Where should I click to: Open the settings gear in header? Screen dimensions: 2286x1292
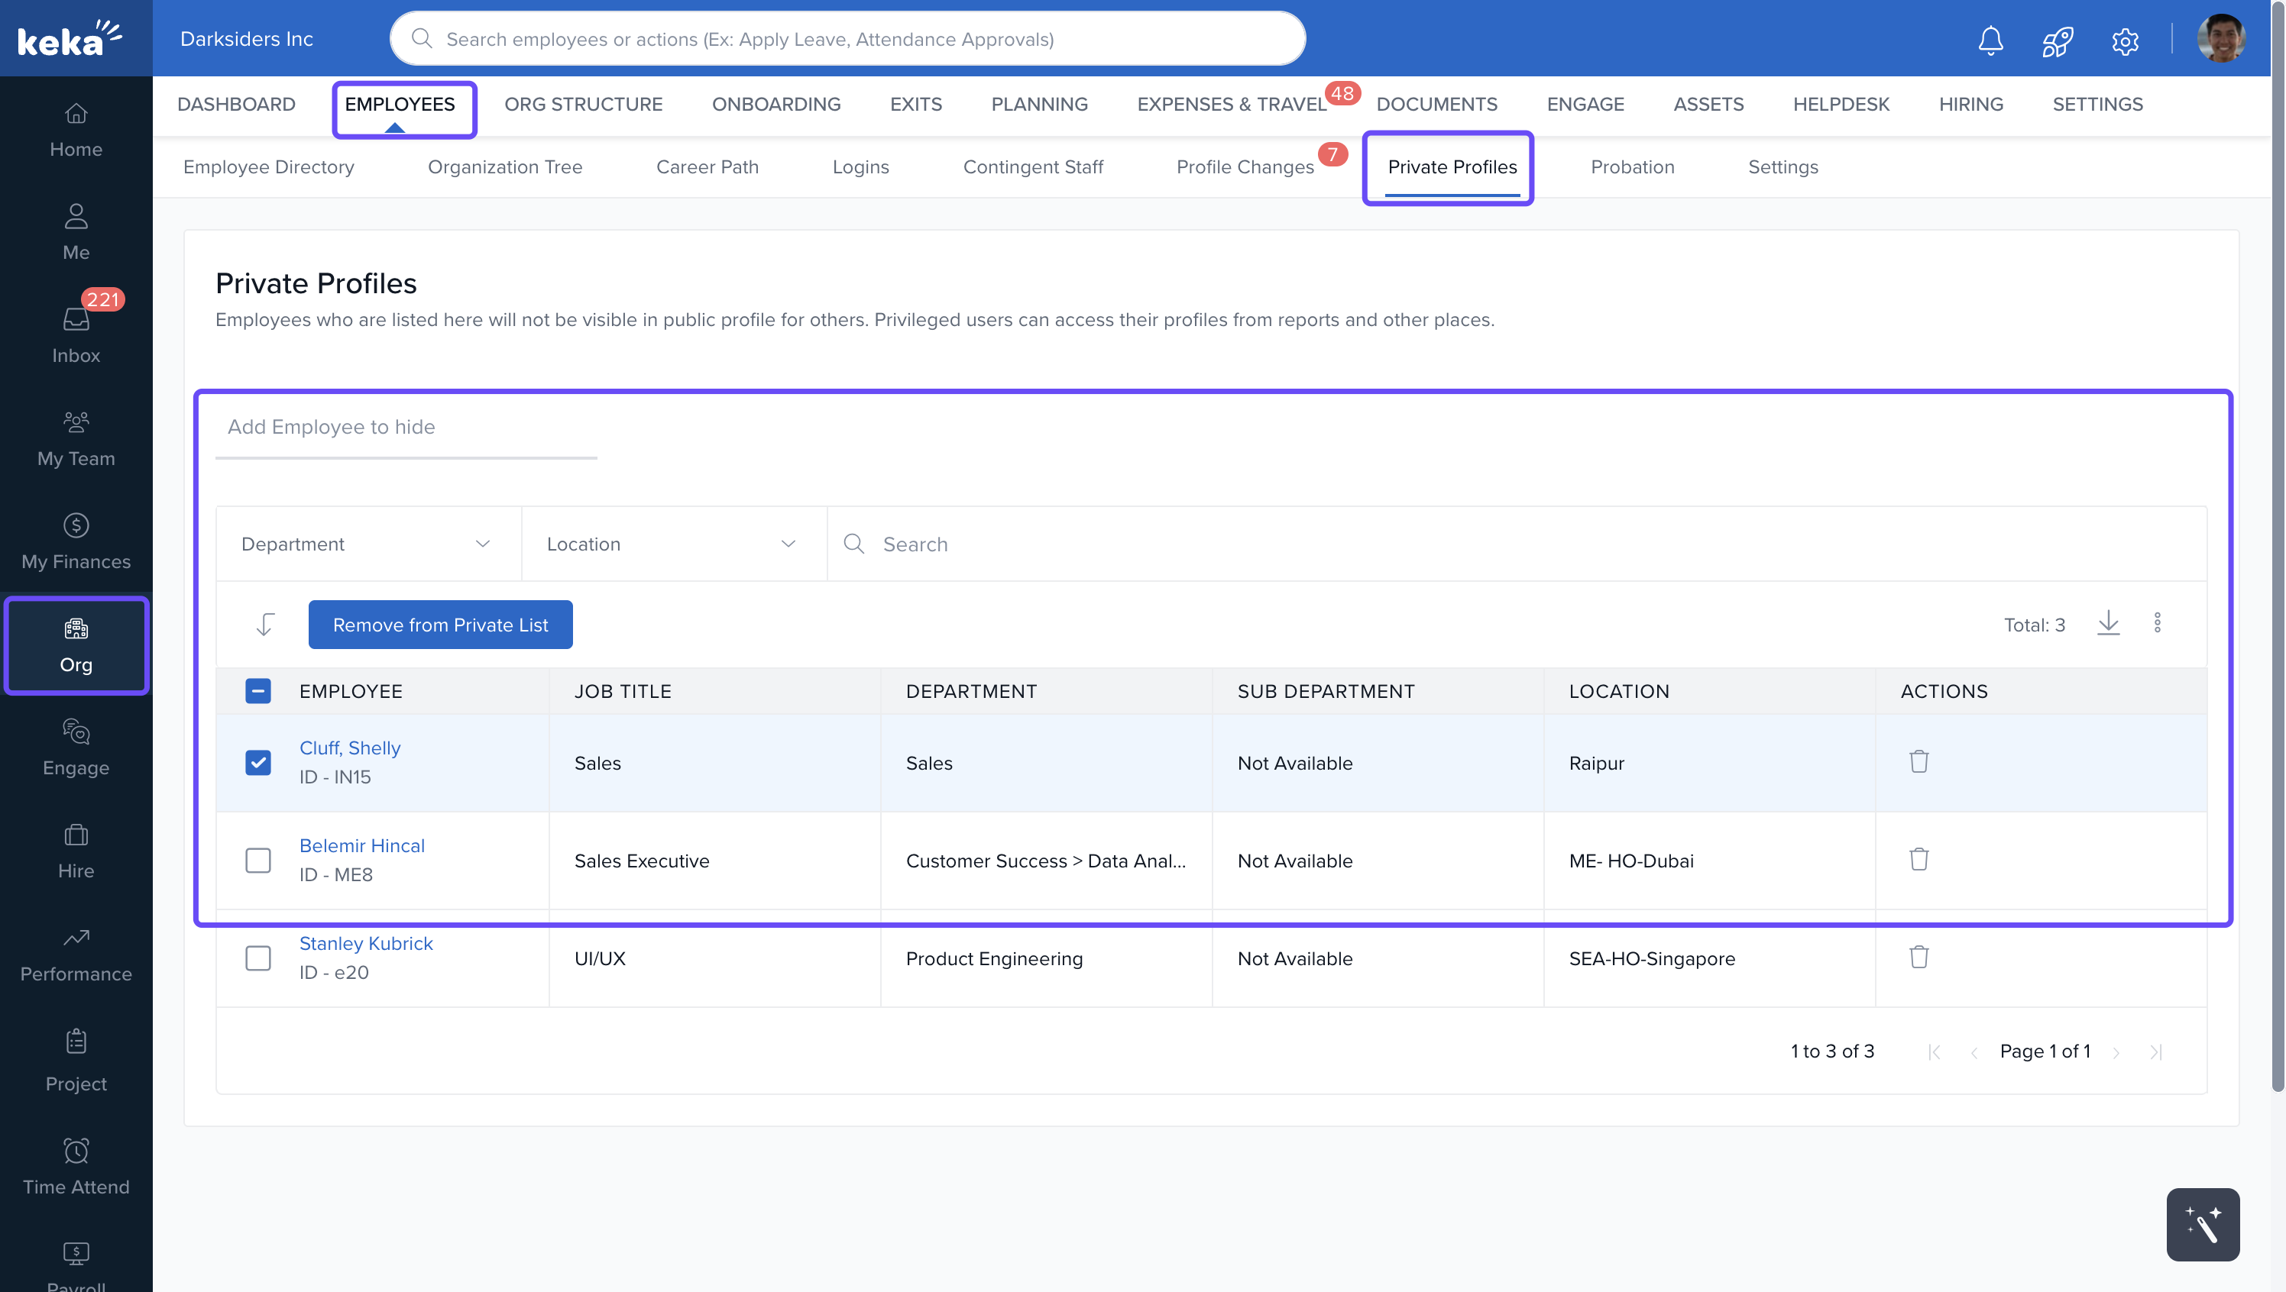pyautogui.click(x=2125, y=40)
